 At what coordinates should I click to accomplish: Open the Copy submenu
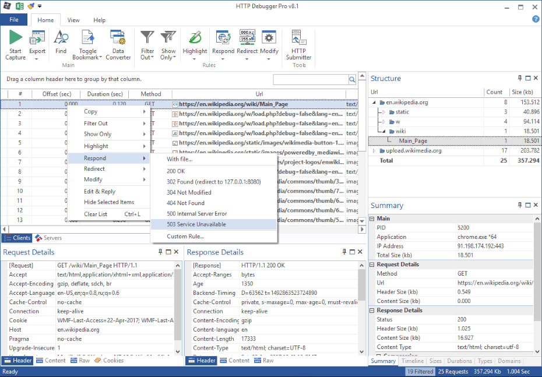click(x=109, y=112)
